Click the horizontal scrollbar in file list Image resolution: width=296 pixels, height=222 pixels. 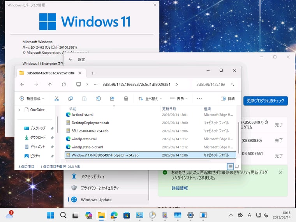(137, 161)
